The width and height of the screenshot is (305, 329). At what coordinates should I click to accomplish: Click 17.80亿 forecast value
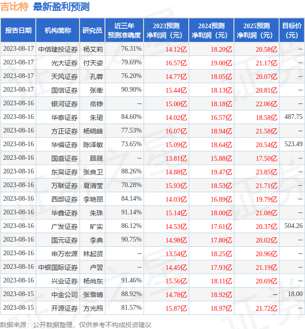point(221,241)
